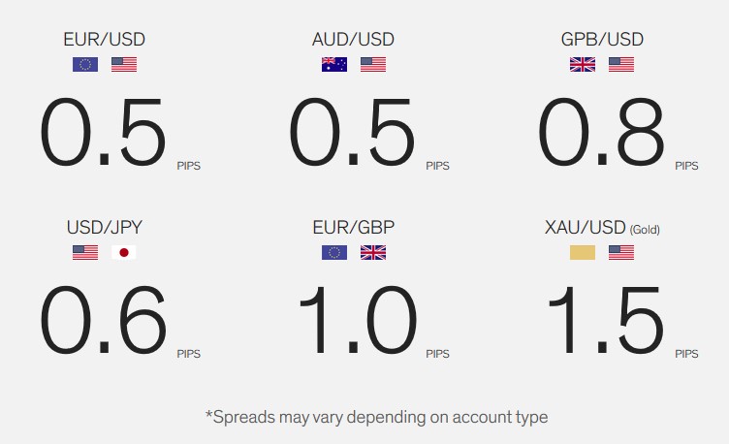This screenshot has height=444, width=729.
Task: Click the US flag under XAU/USD
Action: [x=621, y=252]
